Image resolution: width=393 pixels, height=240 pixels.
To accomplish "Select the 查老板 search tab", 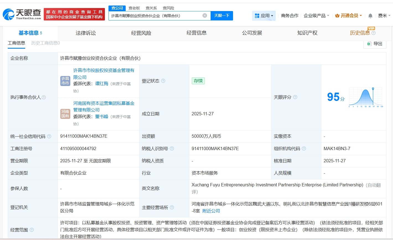I will point(134,8).
